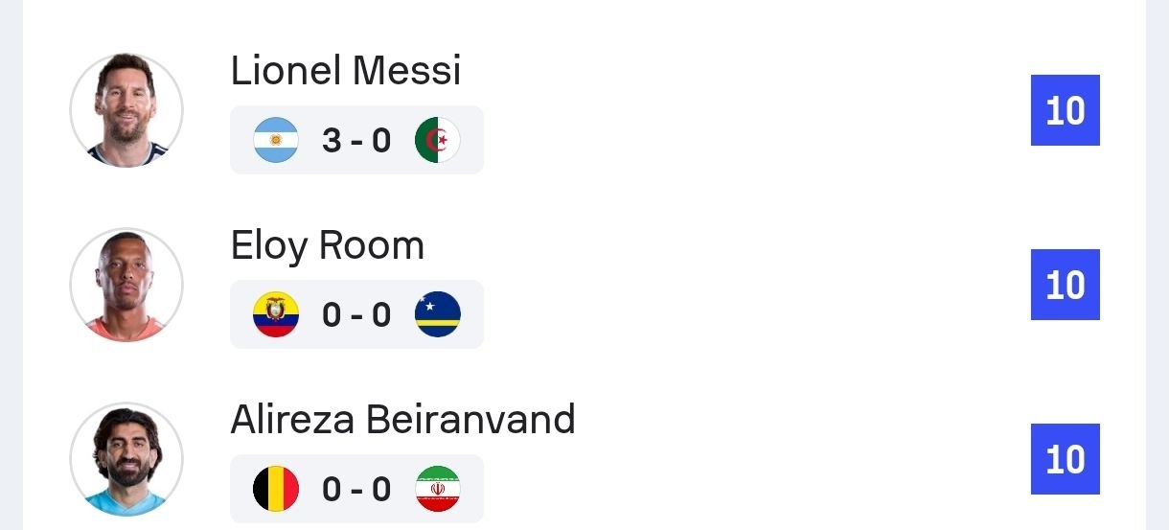Open the Belgium 0 - 0 Iran score
This screenshot has width=1169, height=530.
[356, 490]
